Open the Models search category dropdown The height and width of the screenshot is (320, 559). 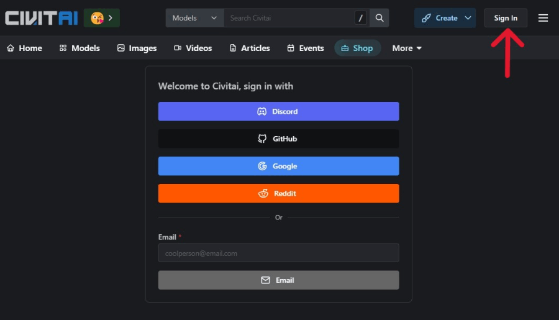point(194,18)
